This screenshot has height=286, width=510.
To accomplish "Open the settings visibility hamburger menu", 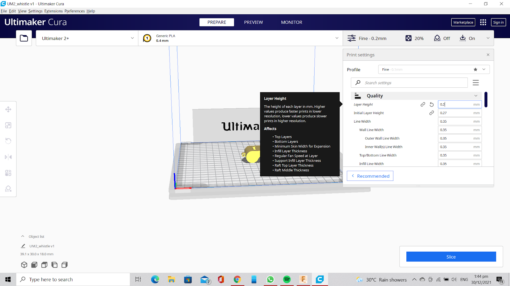I will coord(476,83).
